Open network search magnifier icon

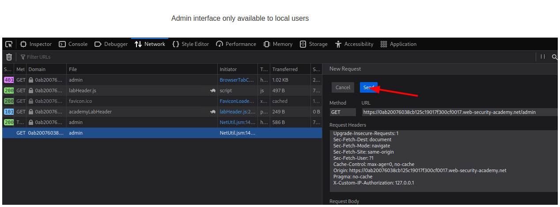(554, 57)
